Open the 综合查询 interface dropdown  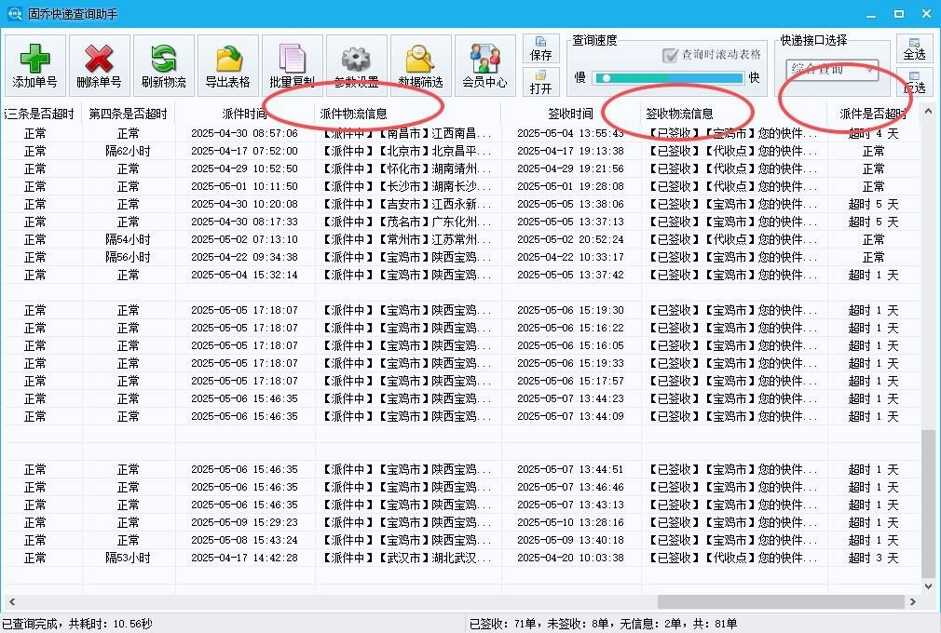(x=829, y=70)
